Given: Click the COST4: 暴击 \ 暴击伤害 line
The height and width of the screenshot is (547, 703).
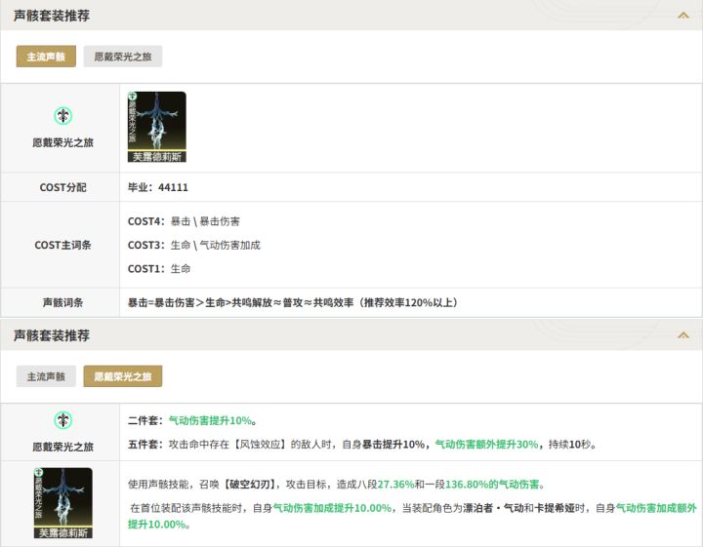Looking at the screenshot, I should 184,221.
